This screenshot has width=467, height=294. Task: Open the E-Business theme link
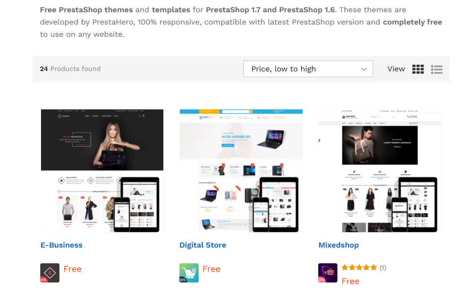coord(61,245)
